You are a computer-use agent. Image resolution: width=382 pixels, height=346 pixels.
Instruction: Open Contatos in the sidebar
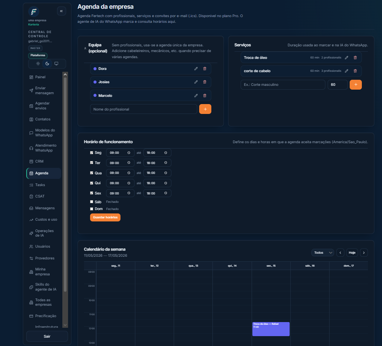(x=44, y=119)
